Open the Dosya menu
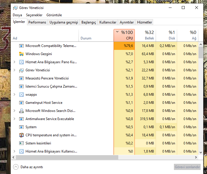Screen dimensions: 207x174 (x=17, y=15)
